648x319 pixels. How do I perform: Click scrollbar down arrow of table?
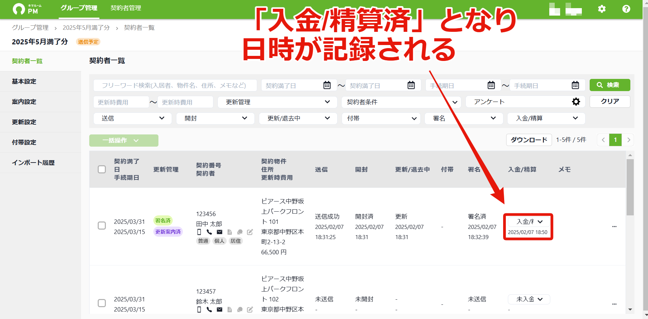630,310
